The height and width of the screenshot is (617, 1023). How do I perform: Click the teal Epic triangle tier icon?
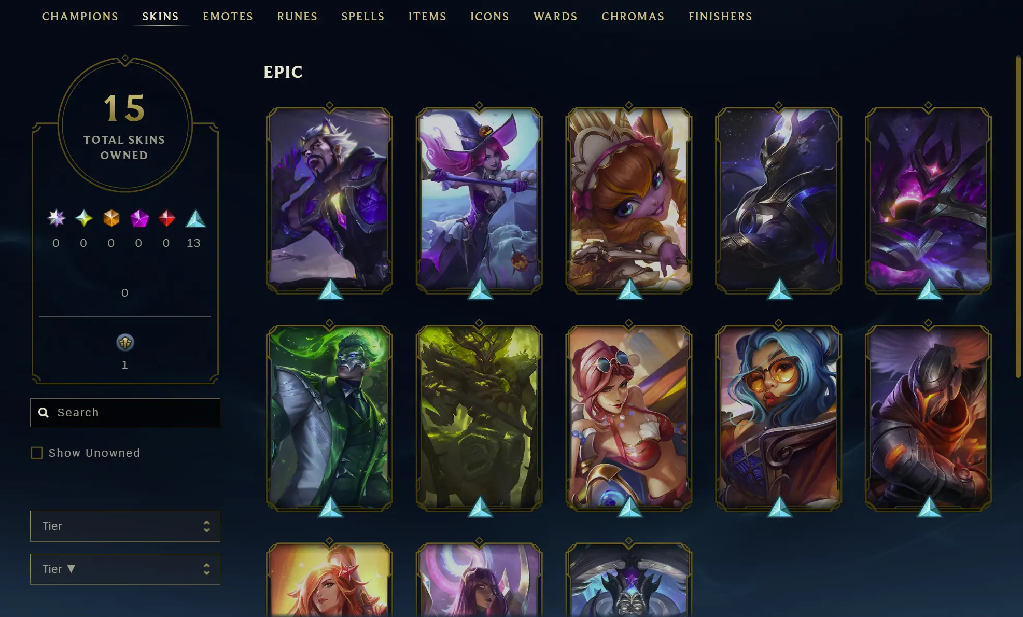195,218
